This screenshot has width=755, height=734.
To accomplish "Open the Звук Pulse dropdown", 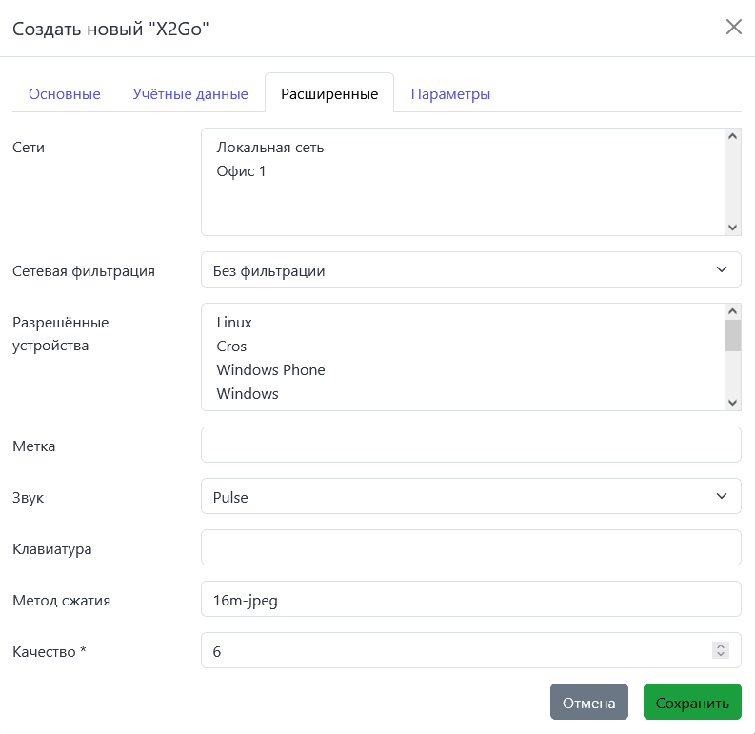I will click(470, 496).
